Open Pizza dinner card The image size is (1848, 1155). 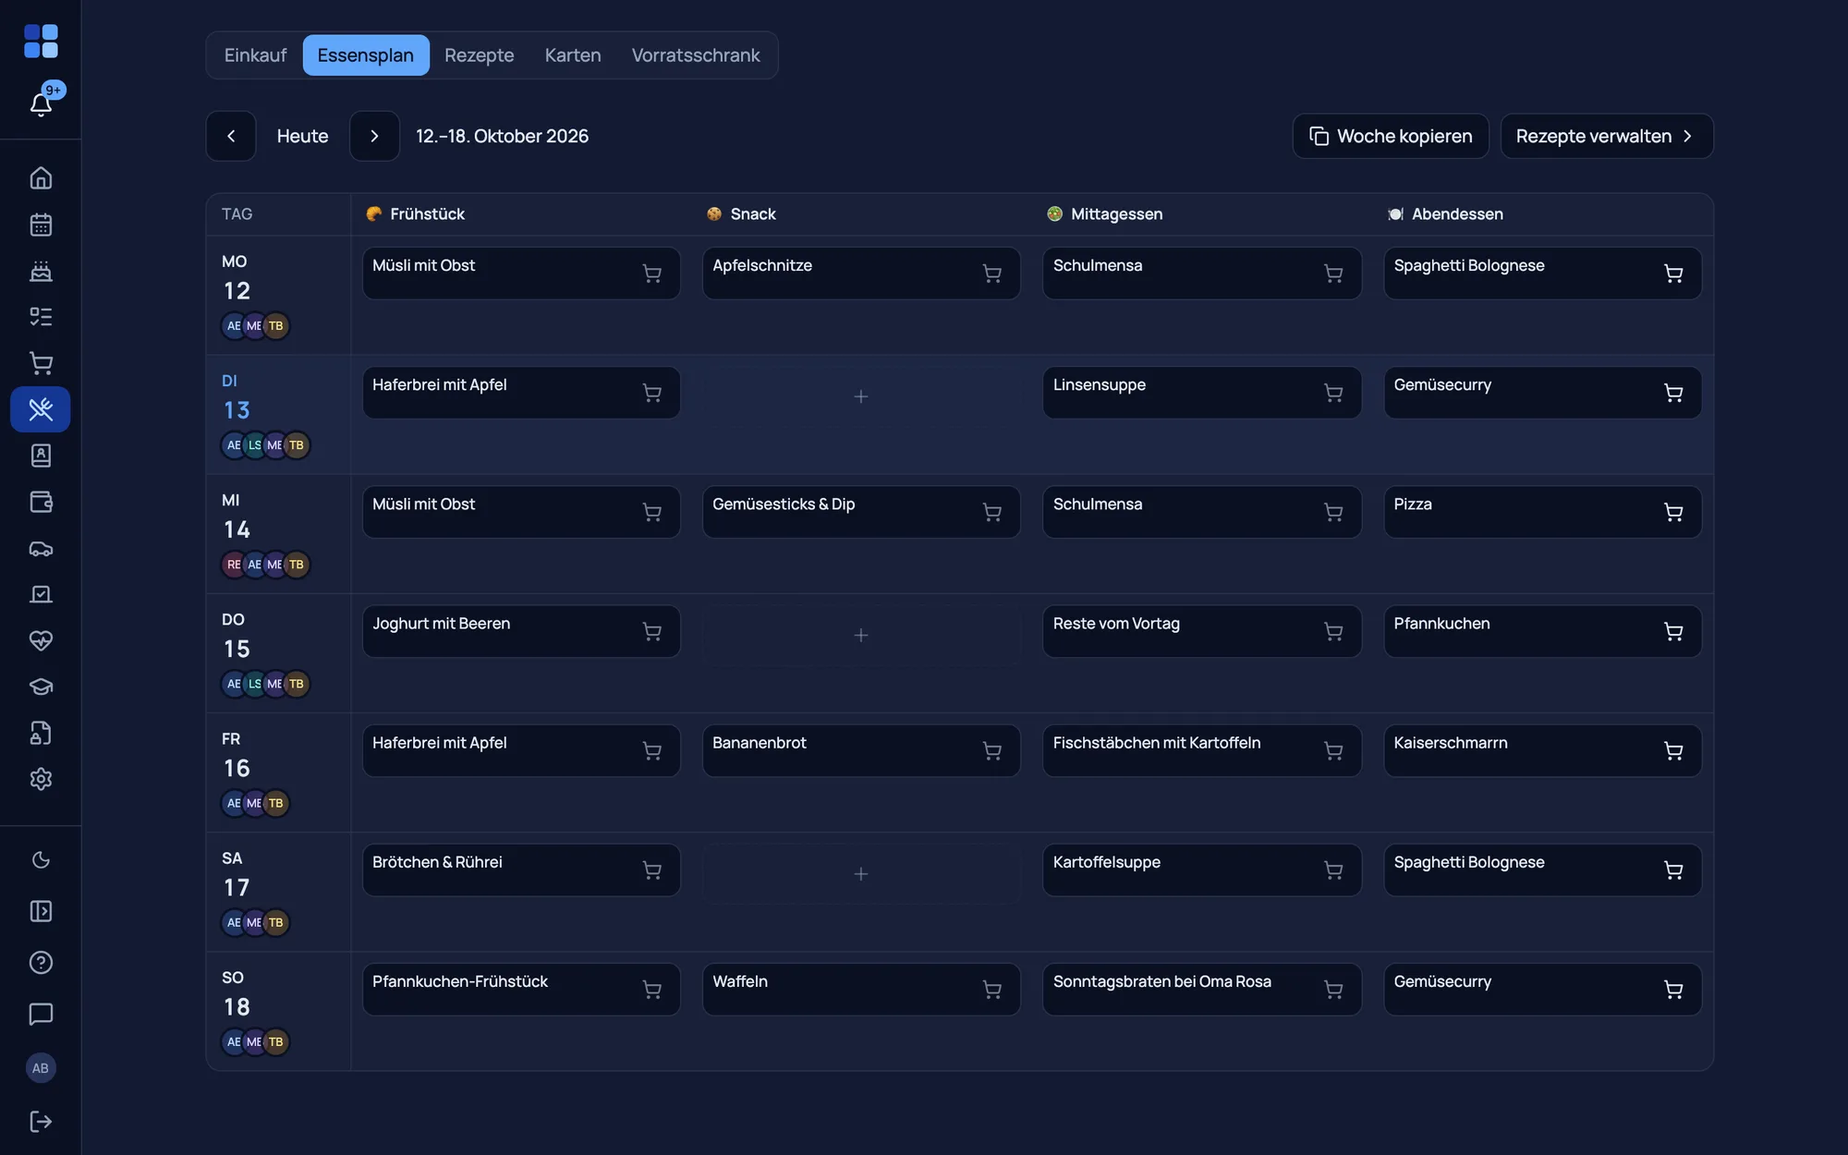[1542, 512]
